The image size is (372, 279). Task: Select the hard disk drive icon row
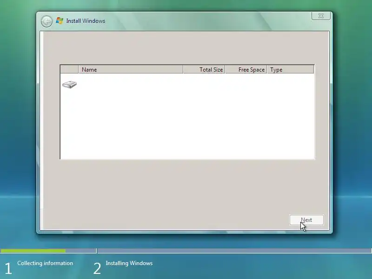pyautogui.click(x=187, y=85)
